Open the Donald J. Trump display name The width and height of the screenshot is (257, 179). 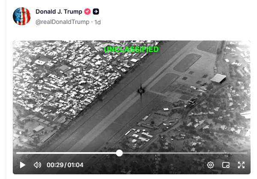pos(59,12)
